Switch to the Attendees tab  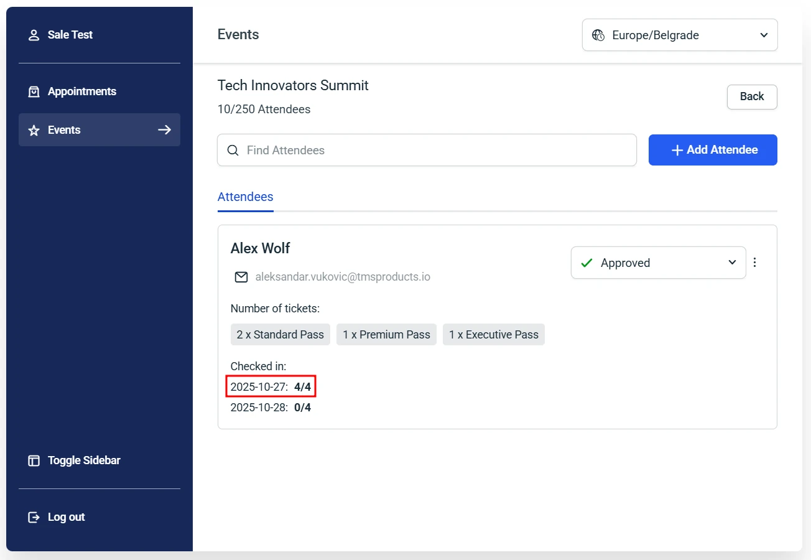pyautogui.click(x=245, y=197)
